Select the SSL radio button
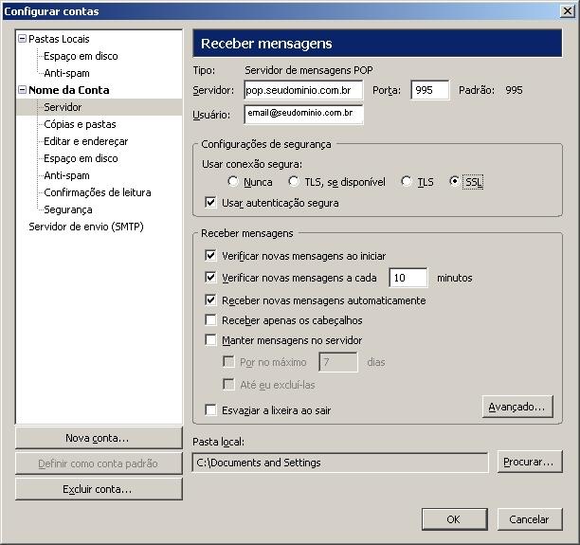580x545 pixels. (454, 181)
